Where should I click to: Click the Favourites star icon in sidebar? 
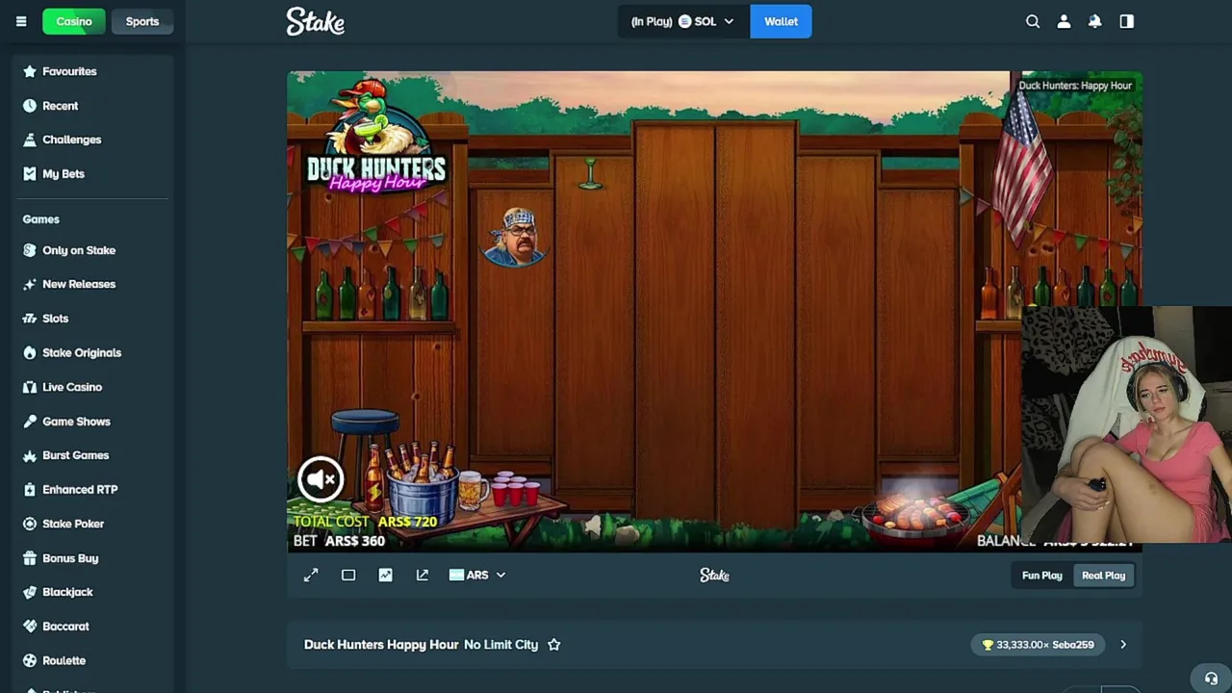(x=30, y=71)
